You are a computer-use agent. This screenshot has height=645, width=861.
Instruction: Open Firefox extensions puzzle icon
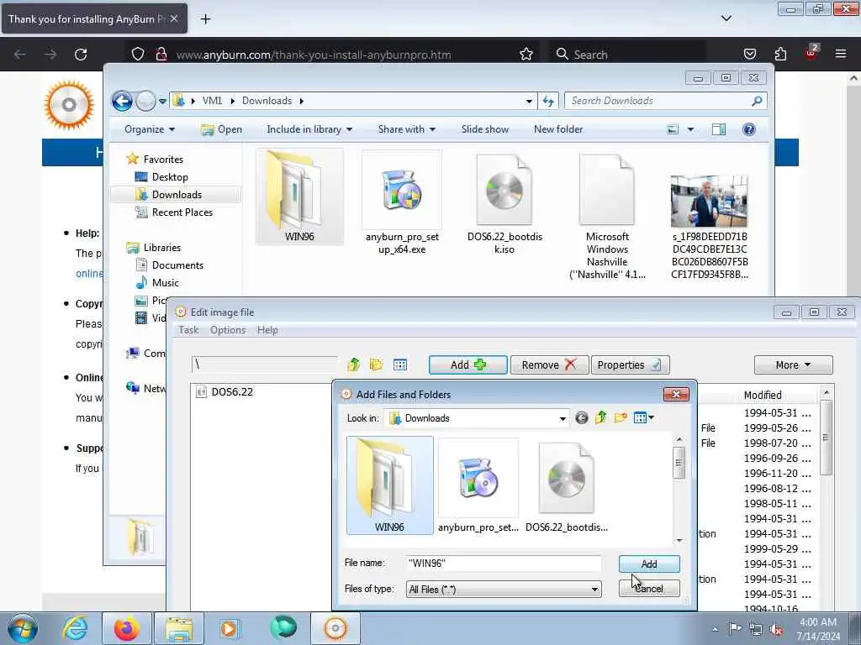click(780, 54)
